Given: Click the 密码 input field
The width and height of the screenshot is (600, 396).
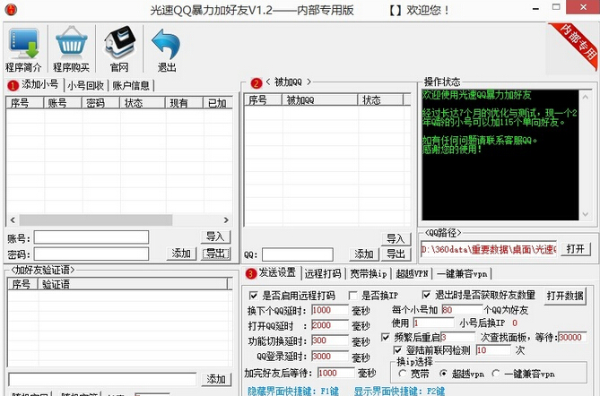Looking at the screenshot, I should point(91,254).
